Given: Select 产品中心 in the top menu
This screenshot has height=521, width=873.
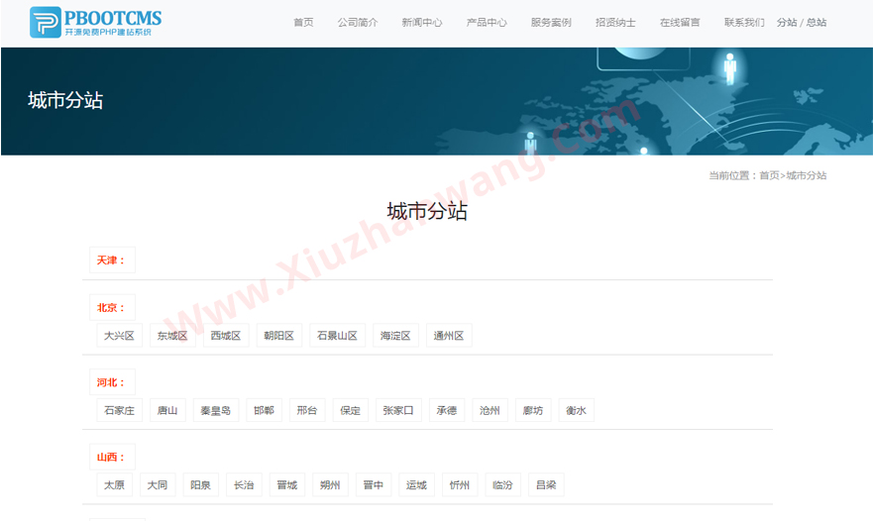Looking at the screenshot, I should point(487,23).
